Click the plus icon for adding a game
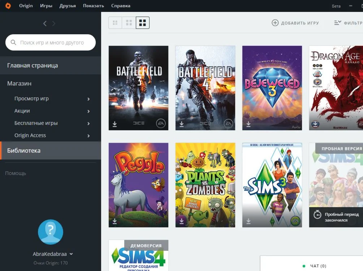363x271 pixels. coord(275,23)
